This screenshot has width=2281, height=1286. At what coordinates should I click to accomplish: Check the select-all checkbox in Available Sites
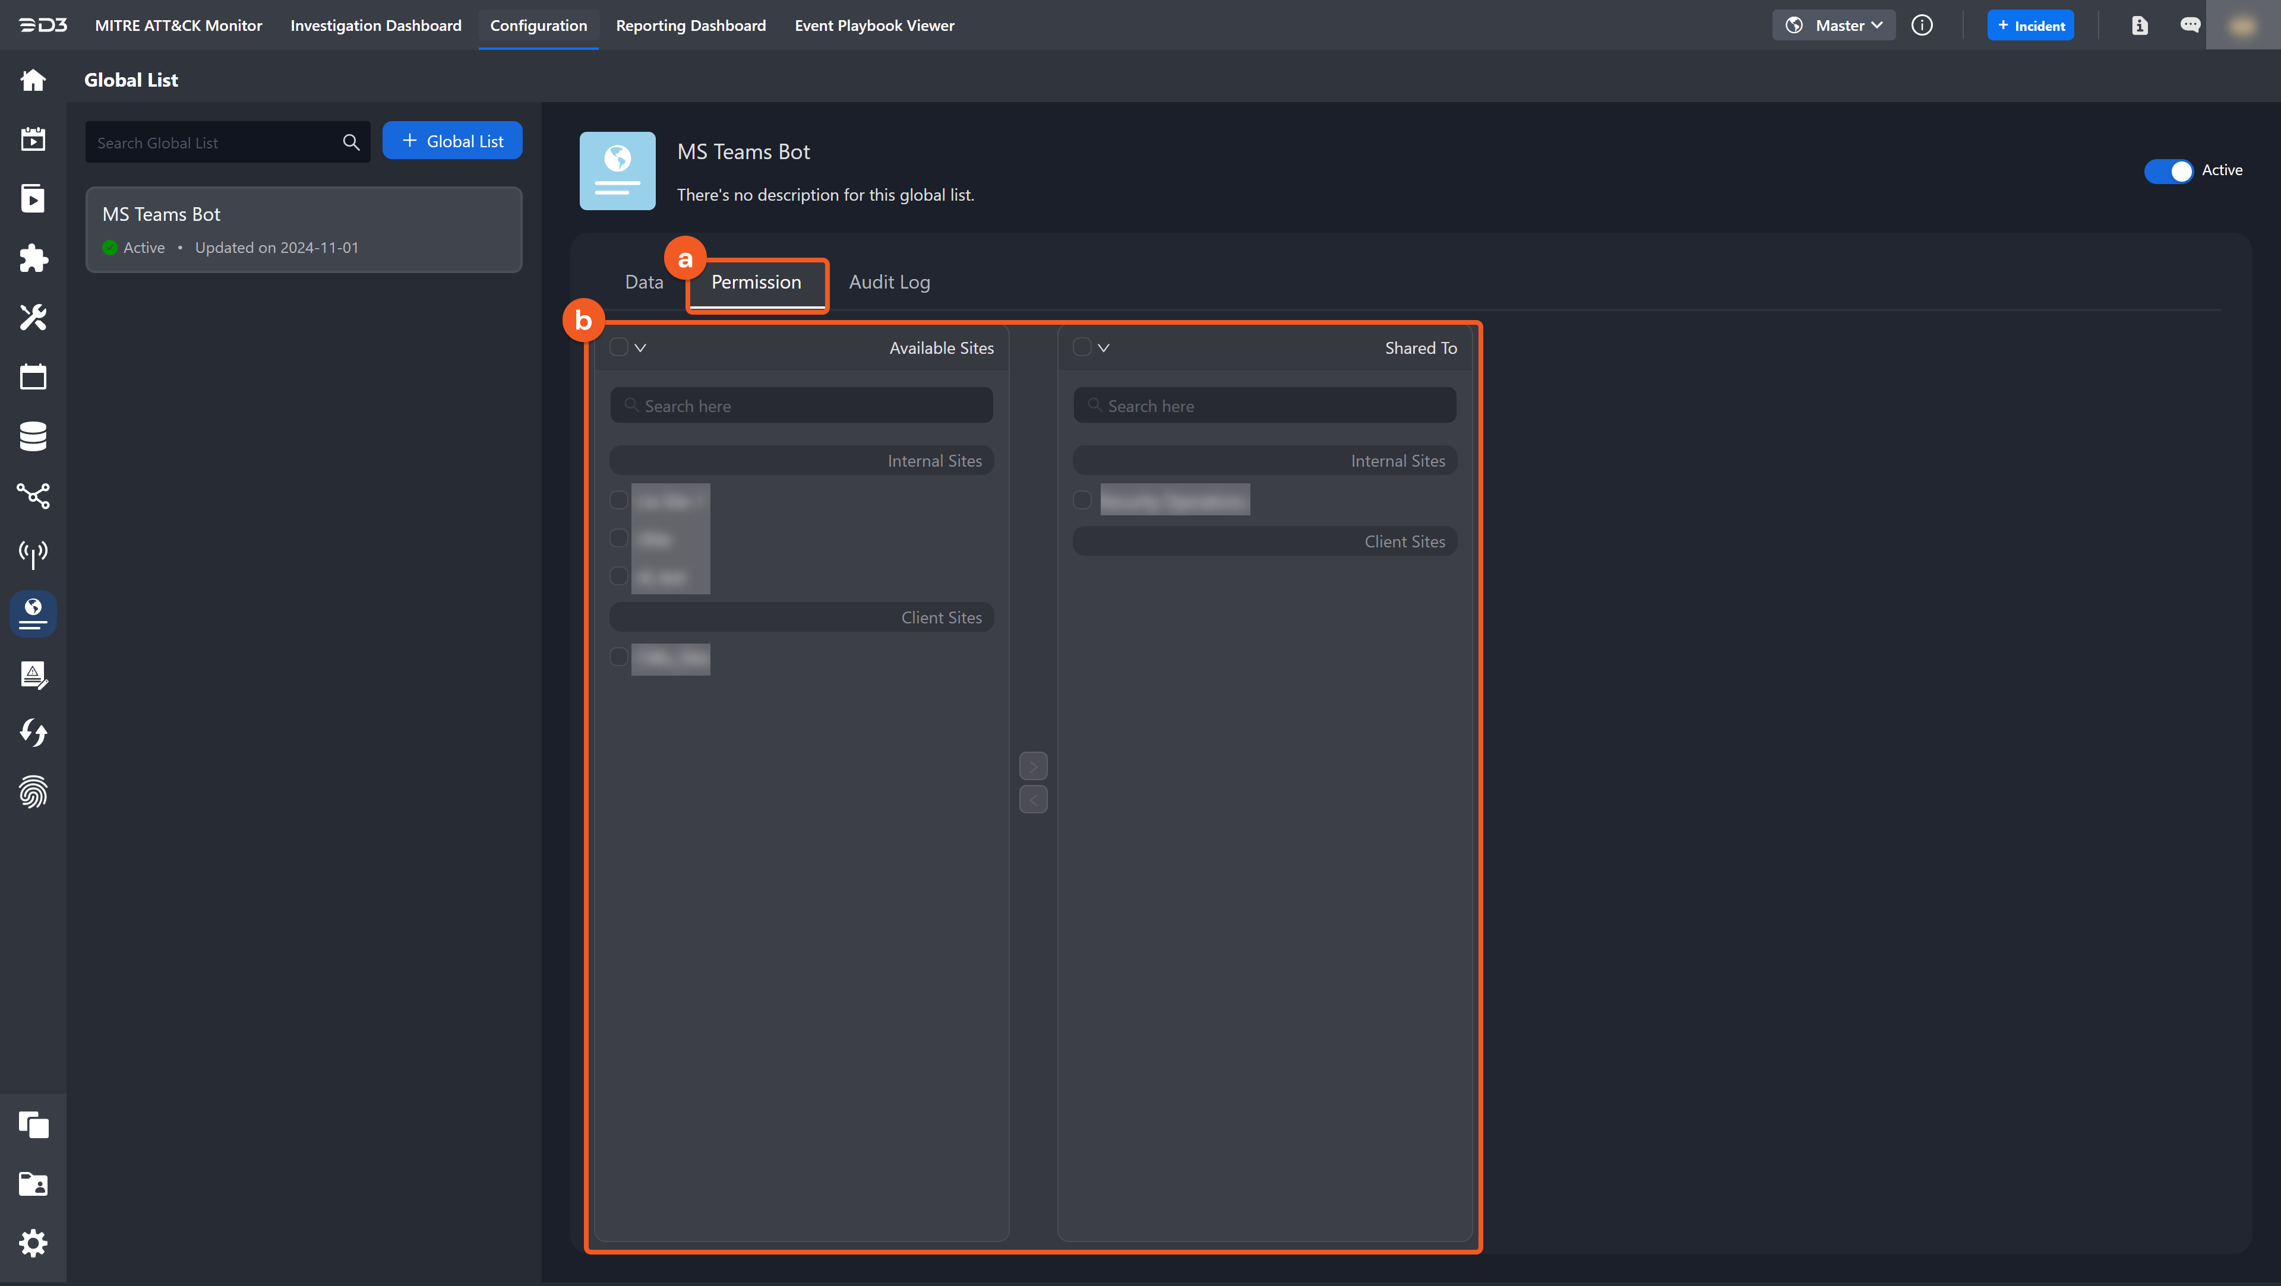(x=619, y=347)
